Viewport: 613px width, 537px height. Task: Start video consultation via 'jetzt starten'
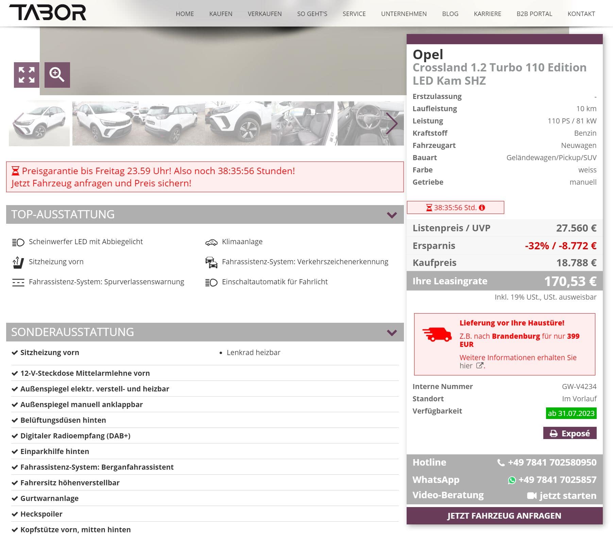[x=567, y=496]
